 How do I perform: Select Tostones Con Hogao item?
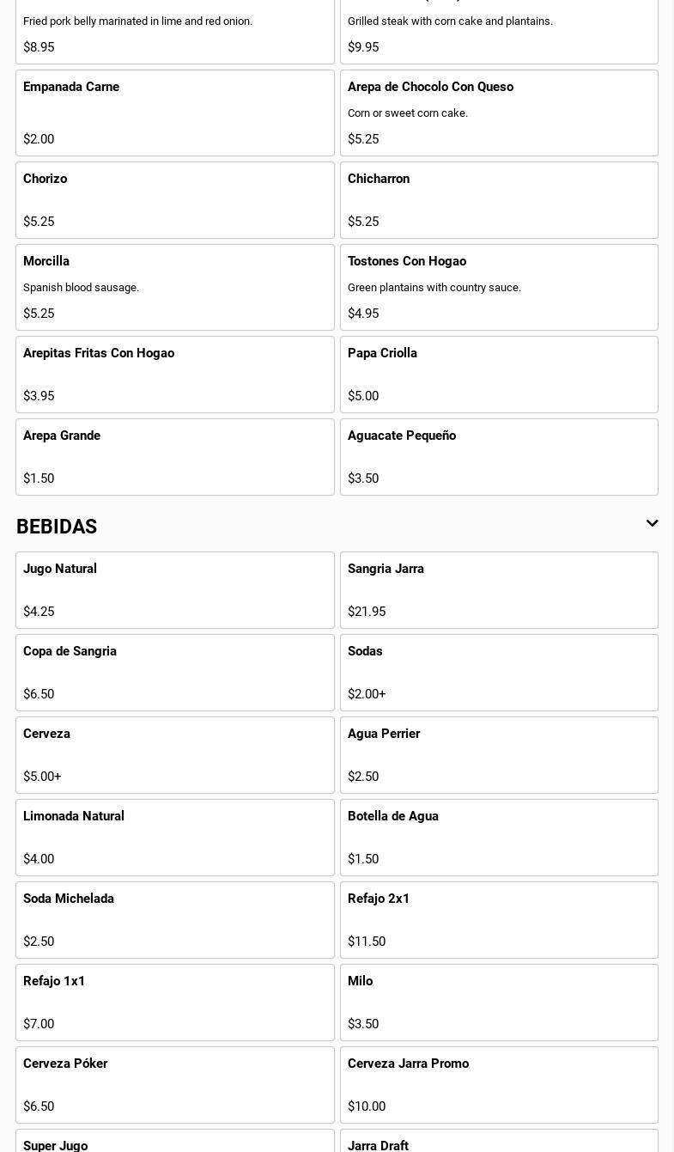499,287
